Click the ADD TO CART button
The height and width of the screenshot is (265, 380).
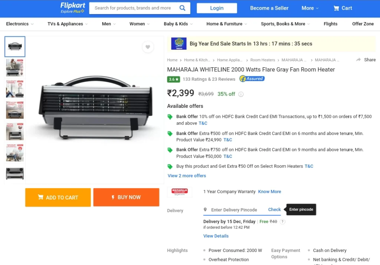58,197
